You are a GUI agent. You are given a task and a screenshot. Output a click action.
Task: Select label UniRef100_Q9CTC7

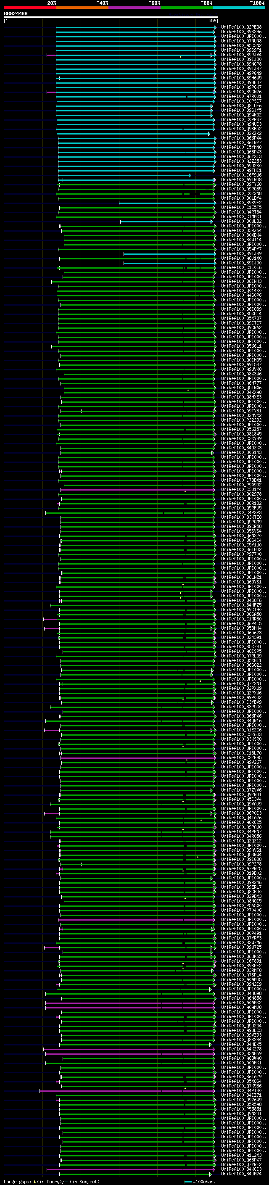(241, 323)
